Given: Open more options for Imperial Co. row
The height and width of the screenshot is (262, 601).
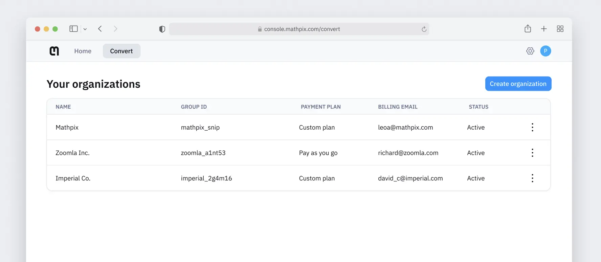Looking at the screenshot, I should point(532,178).
